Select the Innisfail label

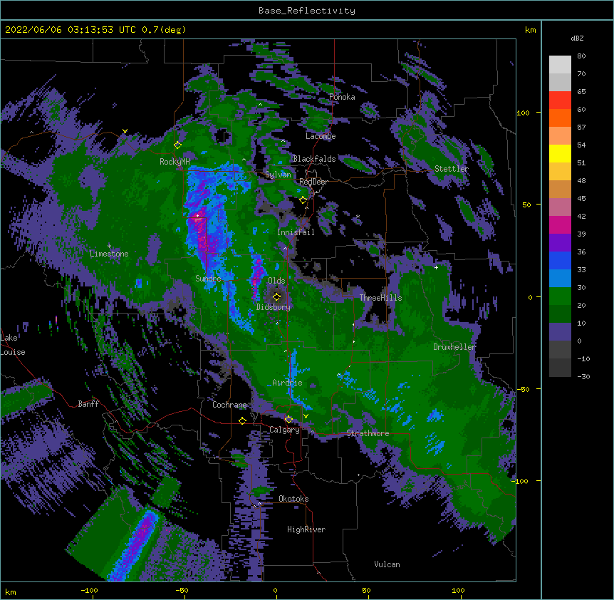tap(296, 232)
